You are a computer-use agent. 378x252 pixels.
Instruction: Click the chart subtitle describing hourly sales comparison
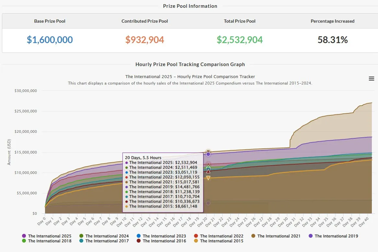[x=190, y=83]
